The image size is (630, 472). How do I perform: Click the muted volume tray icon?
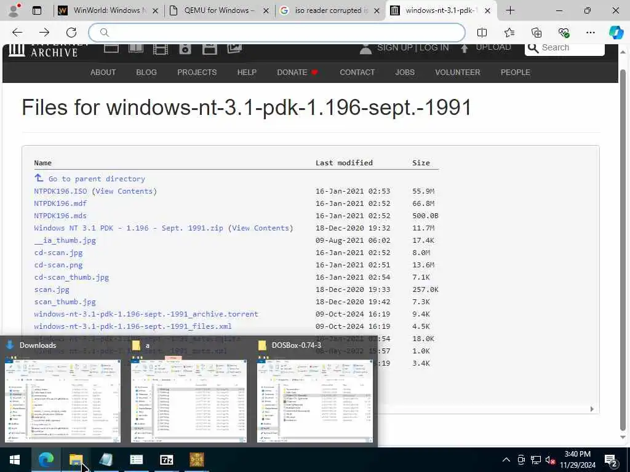(551, 460)
